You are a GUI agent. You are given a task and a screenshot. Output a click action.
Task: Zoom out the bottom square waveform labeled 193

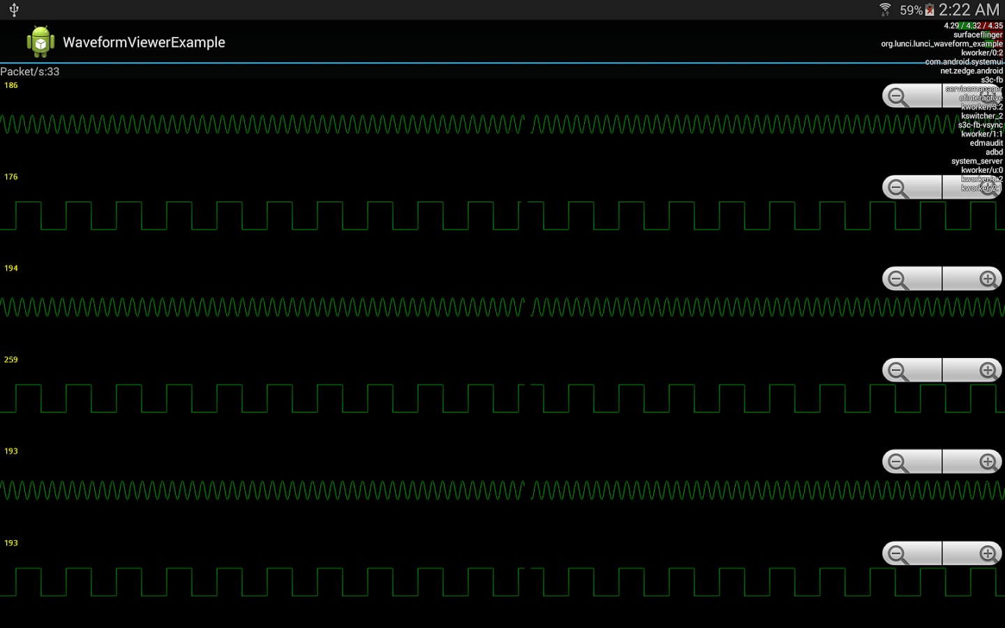point(912,553)
